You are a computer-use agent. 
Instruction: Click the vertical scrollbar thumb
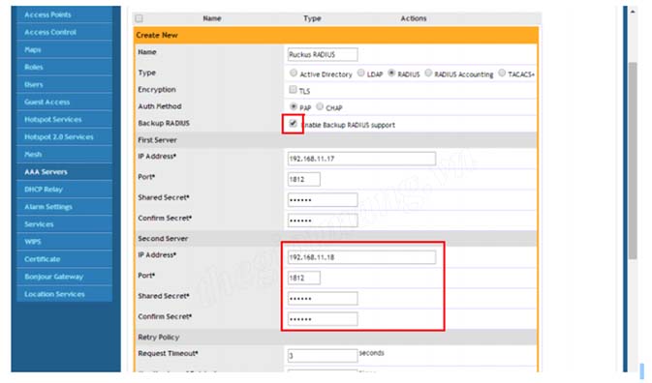pyautogui.click(x=633, y=161)
